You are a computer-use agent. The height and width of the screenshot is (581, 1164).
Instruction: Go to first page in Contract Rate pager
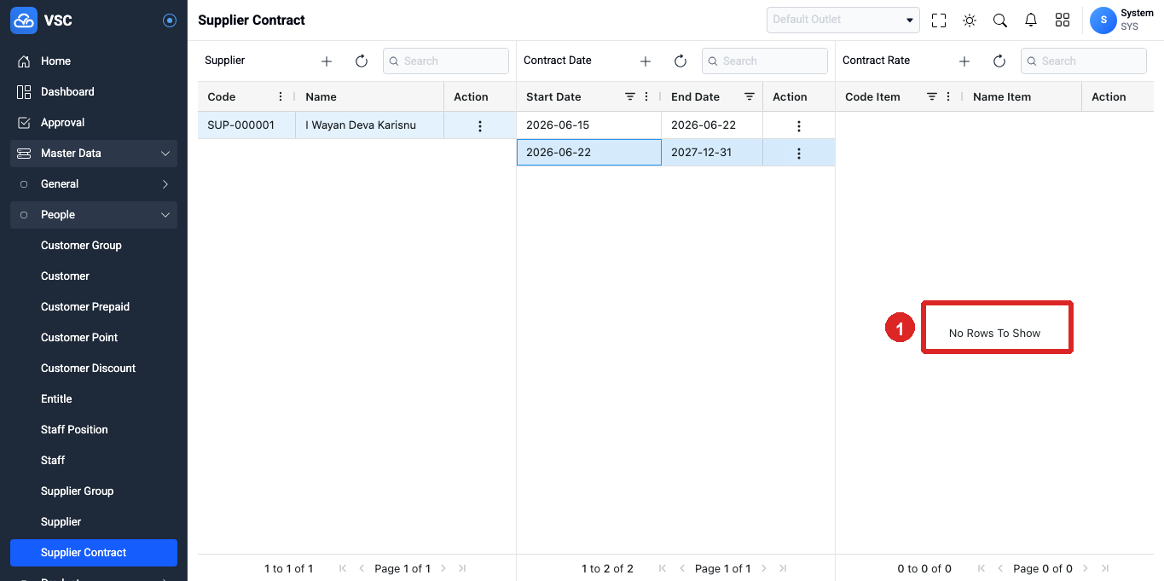pyautogui.click(x=982, y=568)
